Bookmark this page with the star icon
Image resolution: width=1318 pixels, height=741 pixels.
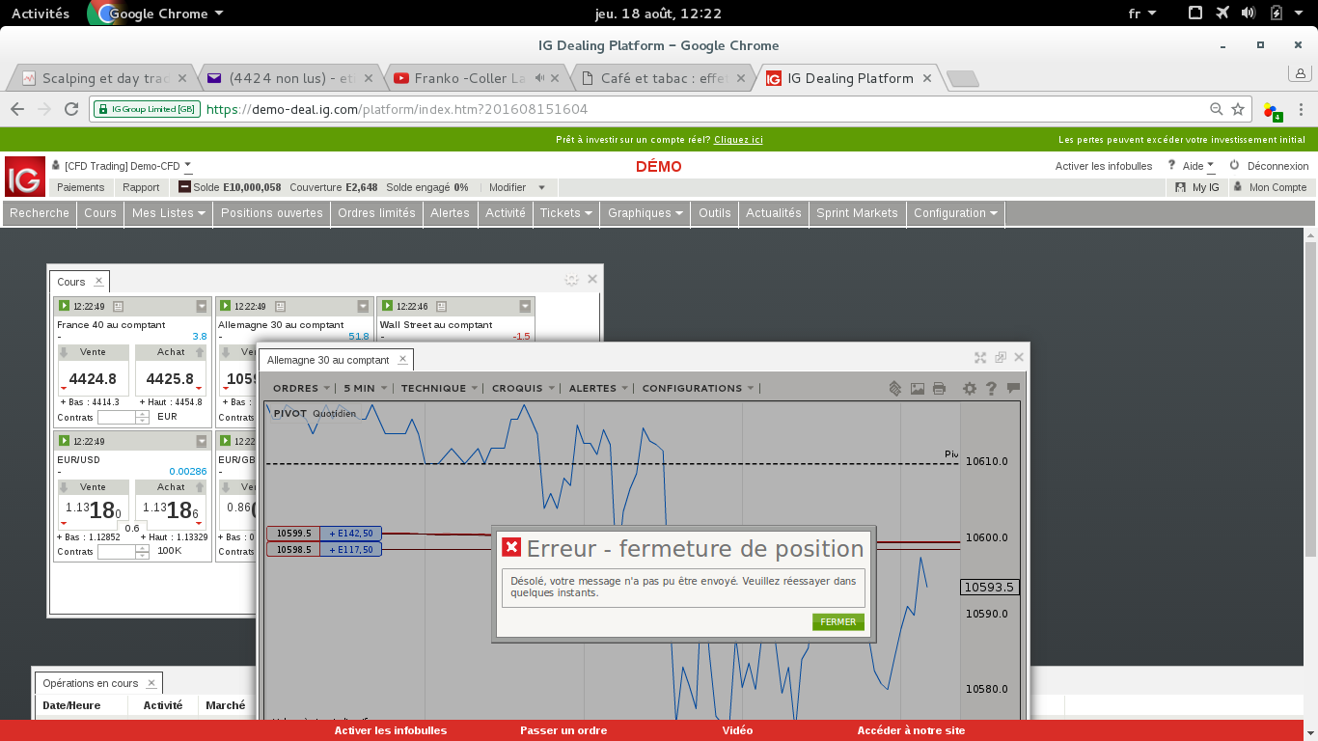1238,109
